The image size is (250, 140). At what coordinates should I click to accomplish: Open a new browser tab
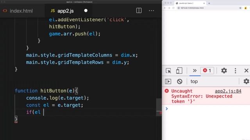(x=209, y=3)
